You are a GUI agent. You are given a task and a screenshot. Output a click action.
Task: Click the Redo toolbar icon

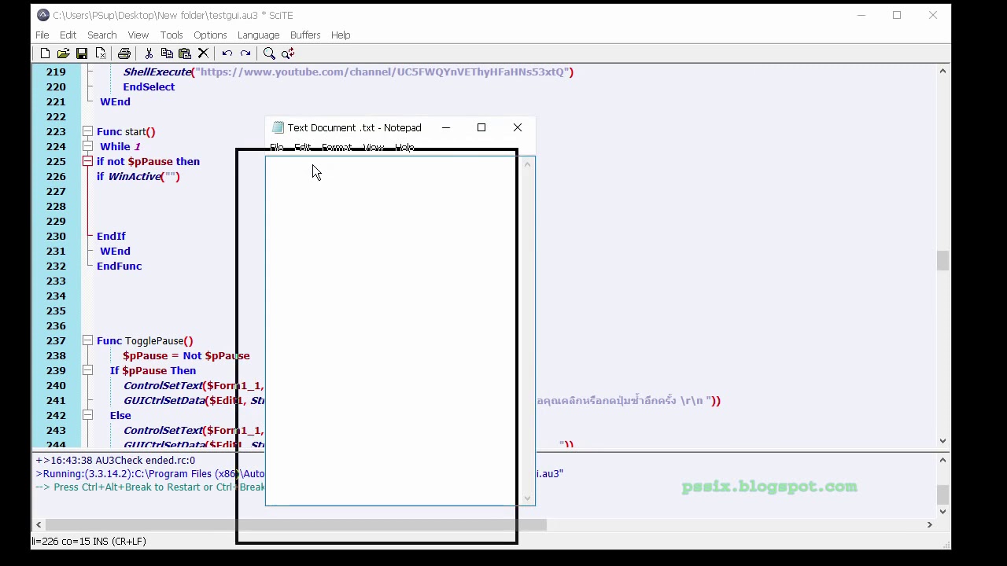pos(245,53)
